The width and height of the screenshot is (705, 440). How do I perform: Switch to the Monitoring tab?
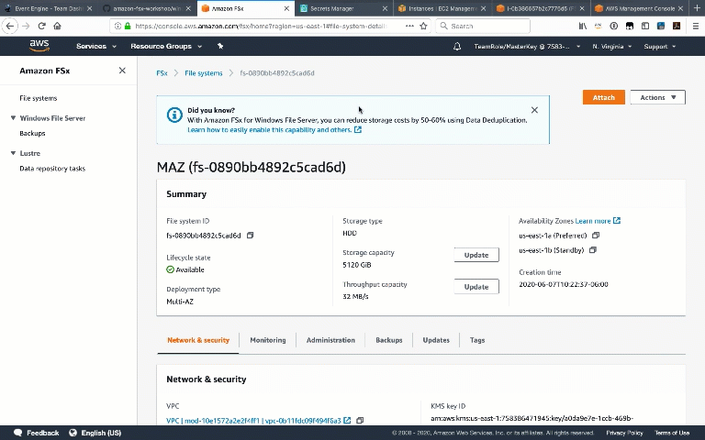[268, 340]
